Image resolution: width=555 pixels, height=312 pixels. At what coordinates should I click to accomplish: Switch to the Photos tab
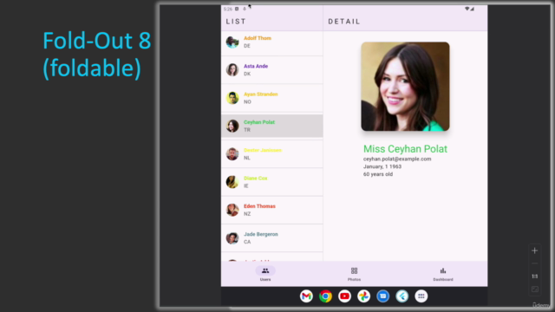(x=354, y=274)
